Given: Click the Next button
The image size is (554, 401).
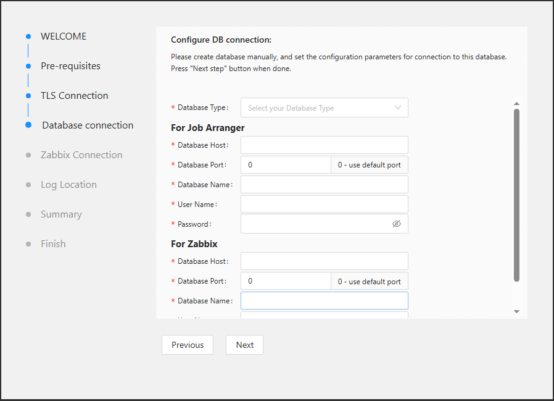Looking at the screenshot, I should [244, 345].
